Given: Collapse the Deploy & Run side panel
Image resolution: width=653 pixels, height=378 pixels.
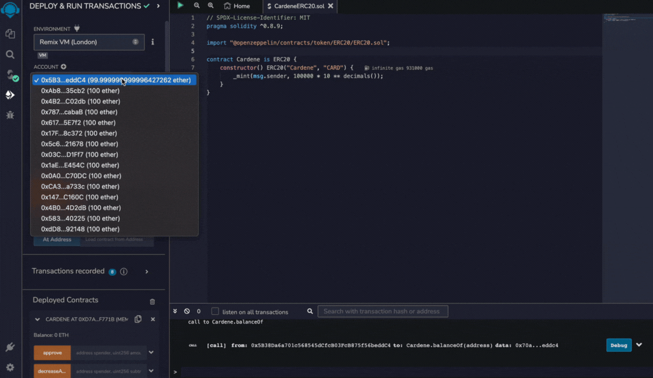Looking at the screenshot, I should coord(158,6).
